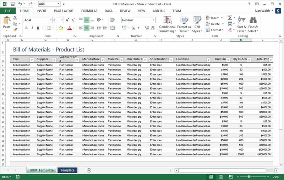Toggle Bold formatting
Screen dimensions: 284x180
pos(27,28)
